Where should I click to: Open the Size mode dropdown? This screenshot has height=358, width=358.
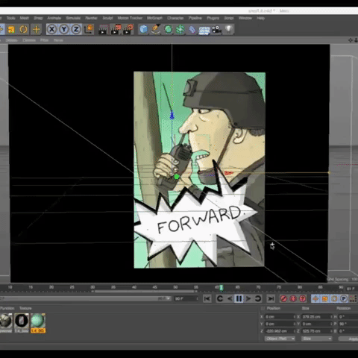tap(316, 339)
